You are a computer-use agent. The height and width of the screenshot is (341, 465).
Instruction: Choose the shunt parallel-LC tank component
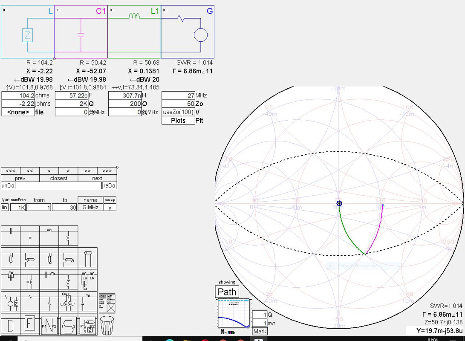tap(30, 280)
